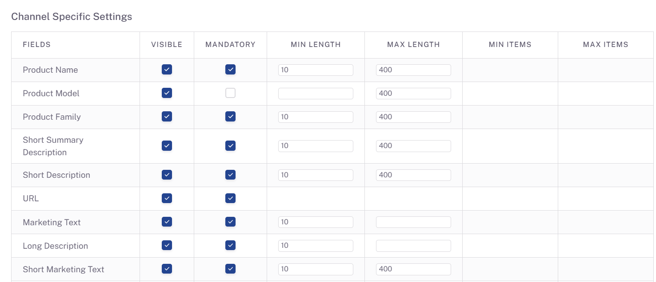
Task: Disable Mandatory for Short Summary Description
Action: click(x=230, y=146)
